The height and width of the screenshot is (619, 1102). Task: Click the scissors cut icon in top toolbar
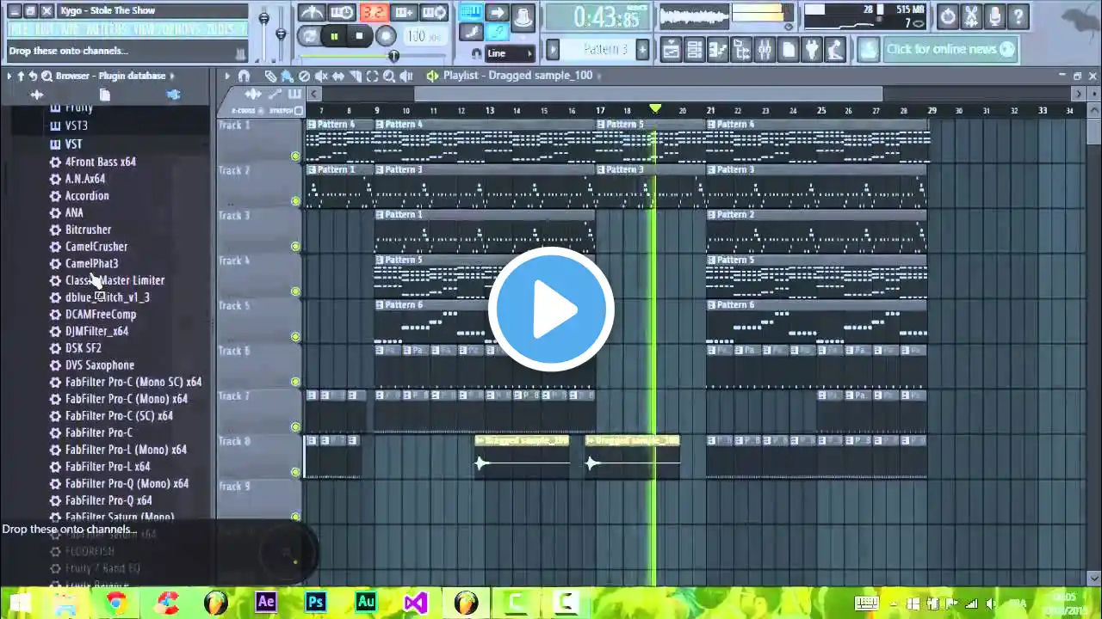click(x=971, y=15)
